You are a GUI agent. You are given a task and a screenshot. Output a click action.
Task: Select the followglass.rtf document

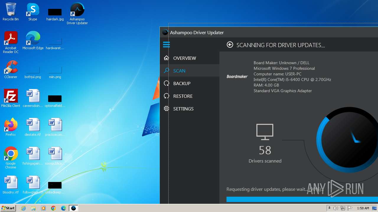(x=33, y=185)
